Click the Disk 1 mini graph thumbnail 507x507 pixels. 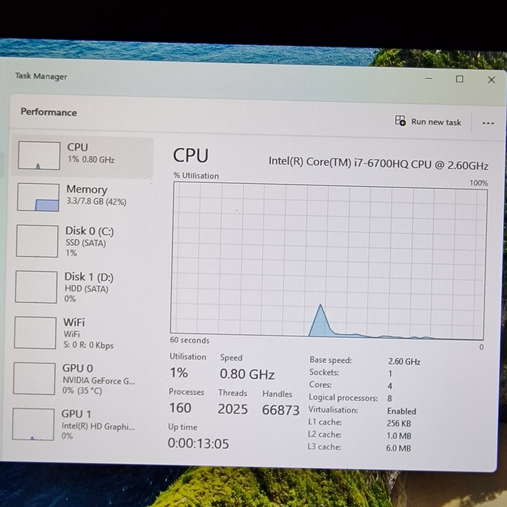click(x=36, y=287)
